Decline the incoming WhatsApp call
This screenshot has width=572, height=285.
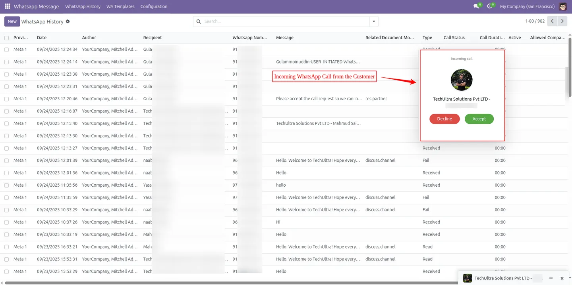444,119
